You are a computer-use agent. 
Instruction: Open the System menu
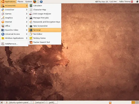[x=29, y=2]
